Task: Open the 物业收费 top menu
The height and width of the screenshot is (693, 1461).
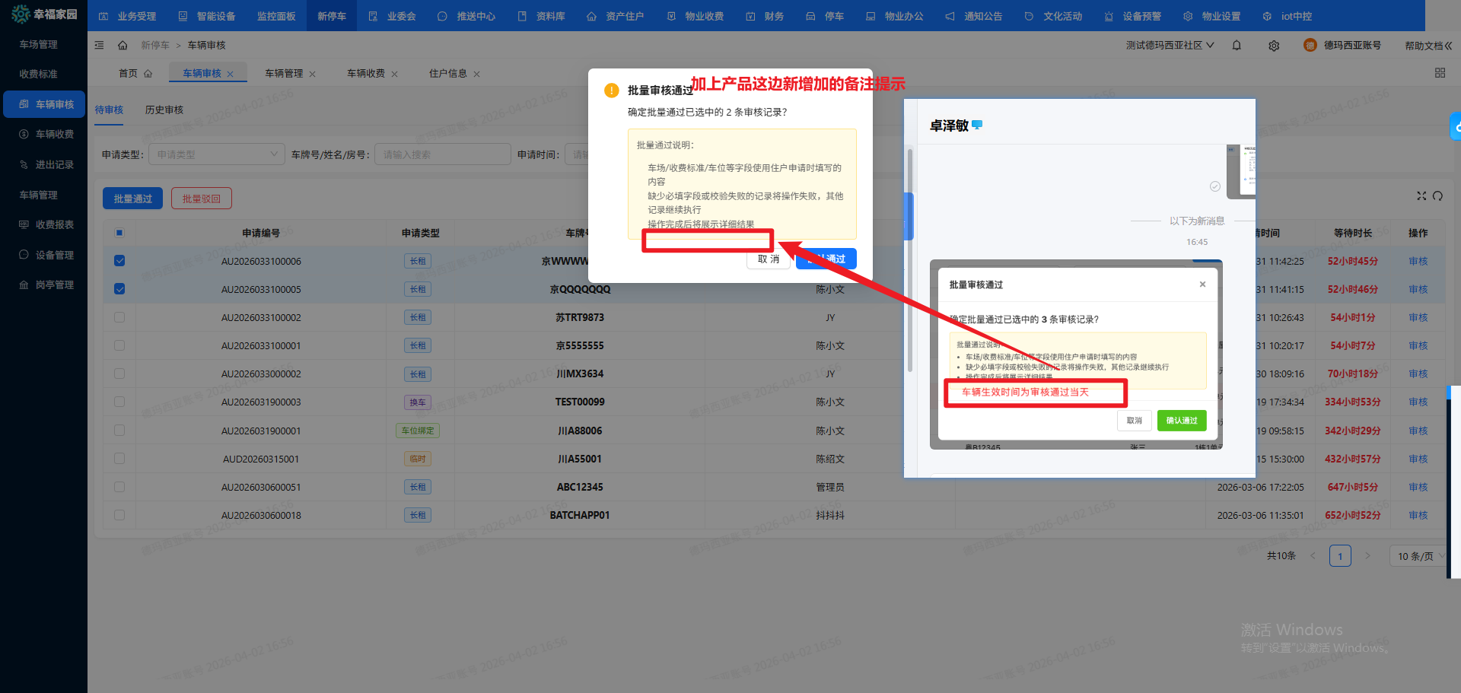Action: coord(695,16)
